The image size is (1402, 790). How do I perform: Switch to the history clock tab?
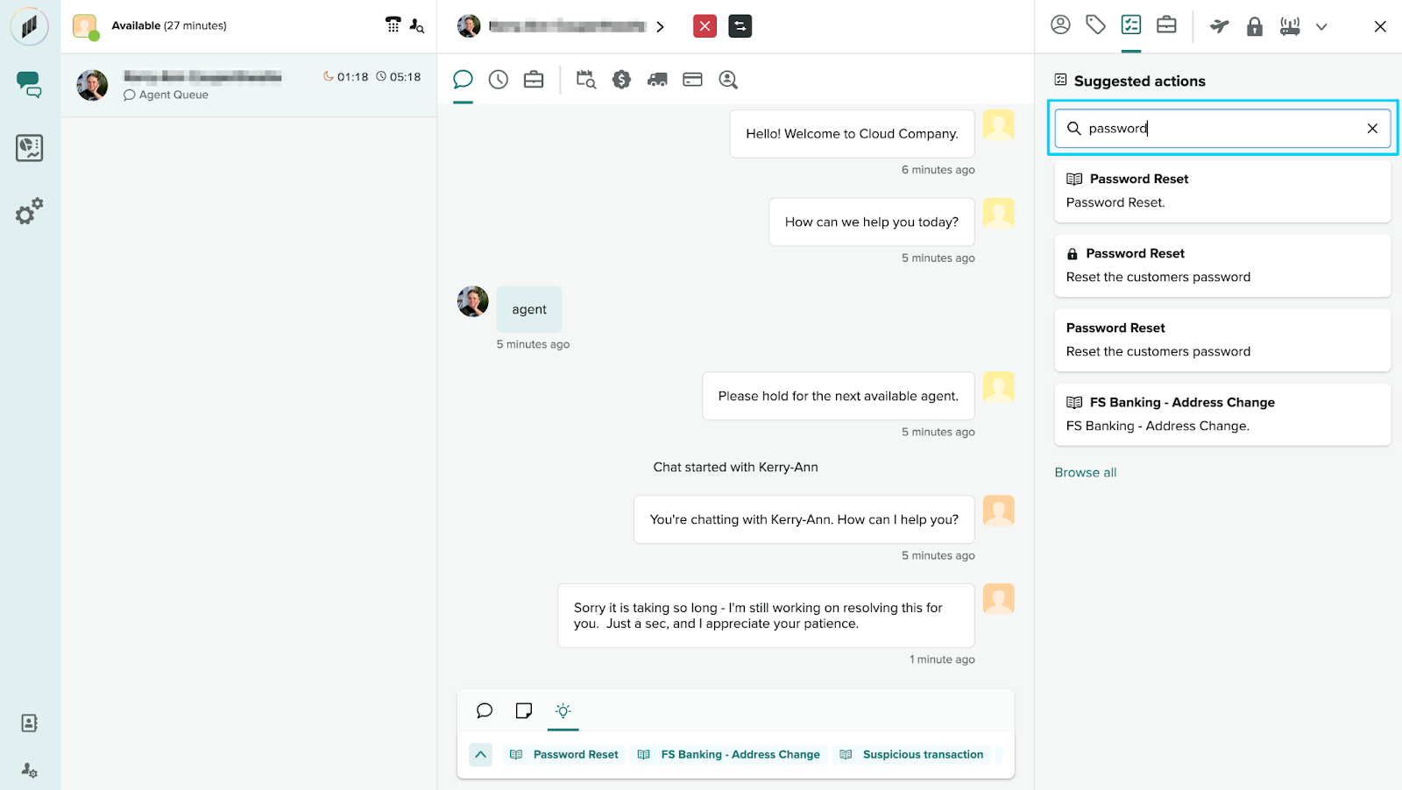point(499,80)
